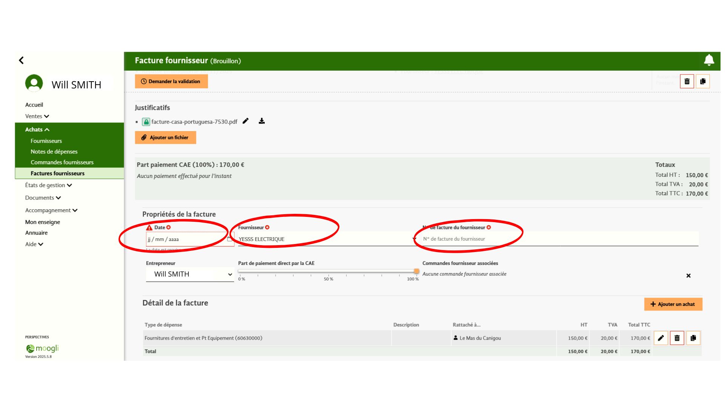
Task: Duplicate the Fournitures d'entretien purchase line
Action: 693,338
